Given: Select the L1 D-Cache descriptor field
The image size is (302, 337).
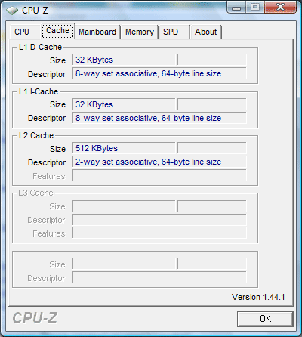Looking at the screenshot, I should click(x=159, y=73).
